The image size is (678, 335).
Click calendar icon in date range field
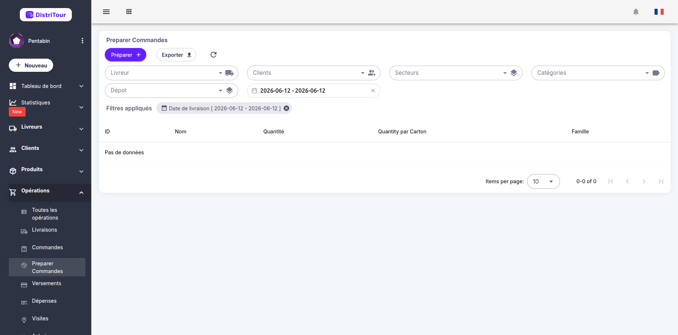coord(254,91)
